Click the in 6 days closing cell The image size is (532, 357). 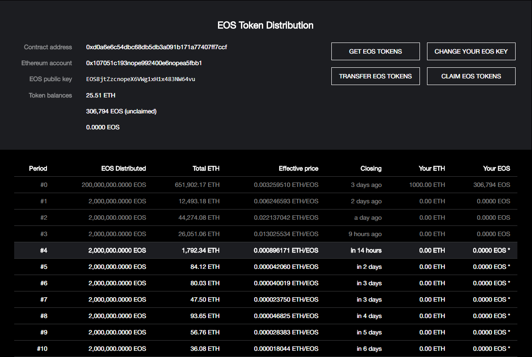(x=369, y=349)
